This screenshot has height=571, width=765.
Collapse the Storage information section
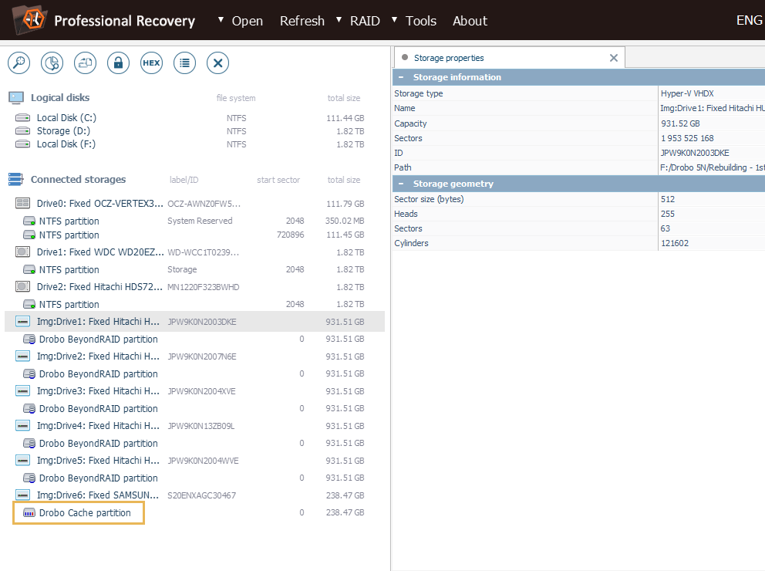tap(401, 77)
